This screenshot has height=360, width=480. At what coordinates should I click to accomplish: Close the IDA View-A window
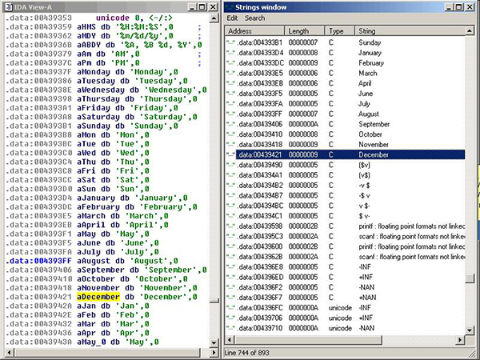pos(213,7)
